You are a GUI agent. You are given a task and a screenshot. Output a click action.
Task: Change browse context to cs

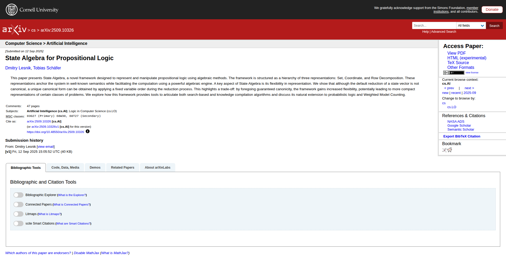tap(444, 103)
